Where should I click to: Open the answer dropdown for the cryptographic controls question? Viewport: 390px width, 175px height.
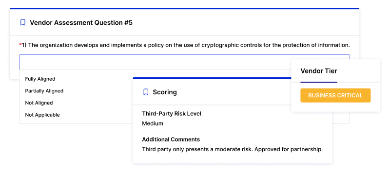(184, 62)
